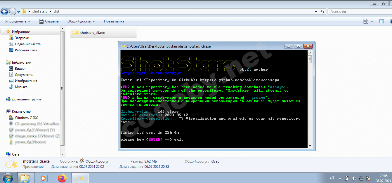
Task: Create folder with 'Новая папка'
Action: click(114, 21)
